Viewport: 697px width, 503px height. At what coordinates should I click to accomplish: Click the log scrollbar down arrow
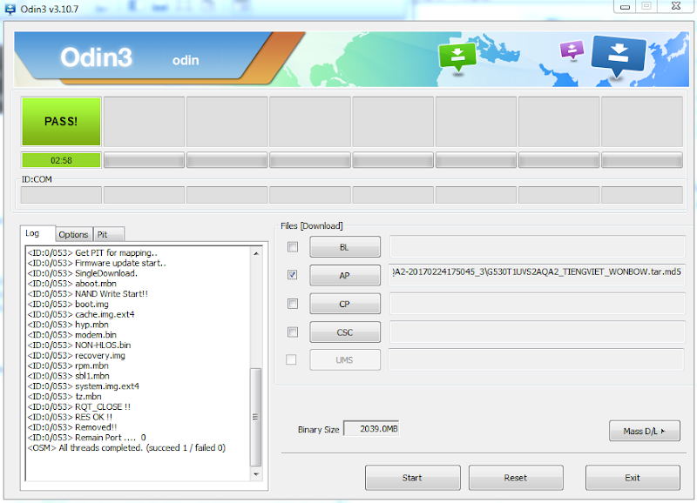tap(256, 474)
